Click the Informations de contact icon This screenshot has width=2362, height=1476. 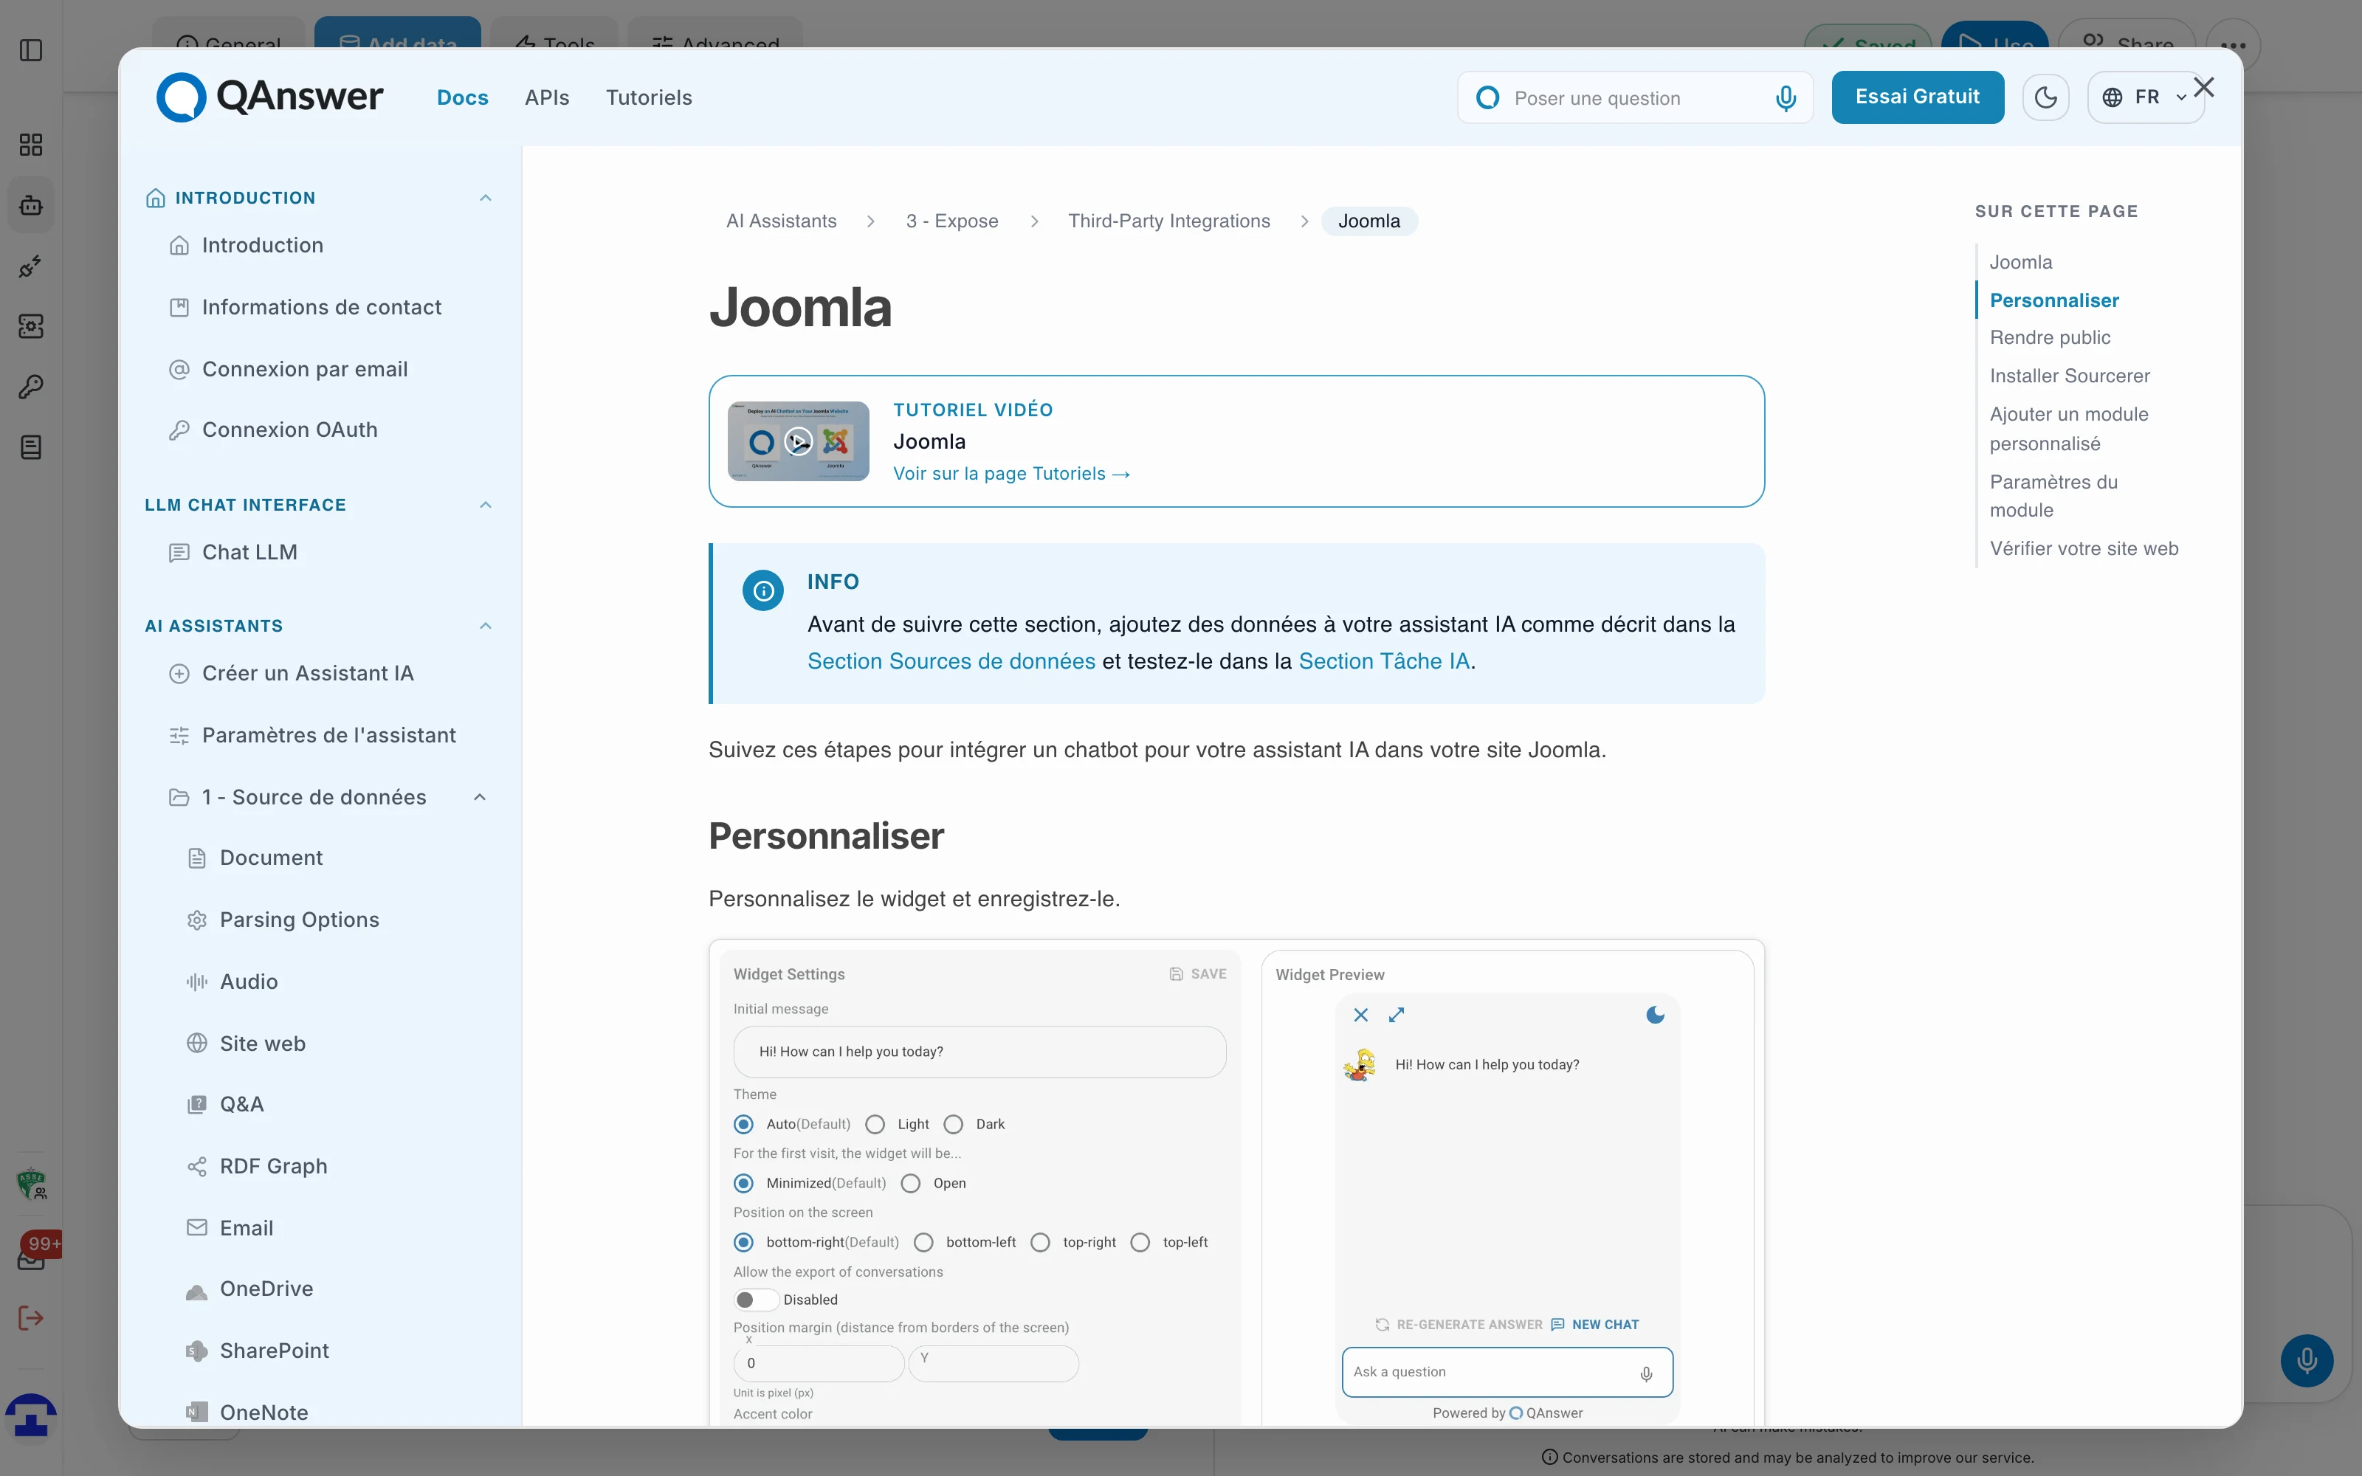click(179, 308)
